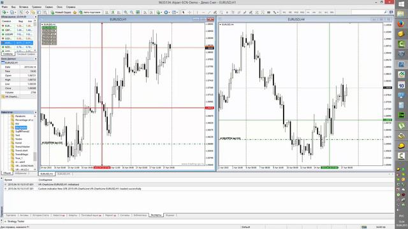Toggle the Data Window panel

click(x=27, y=12)
